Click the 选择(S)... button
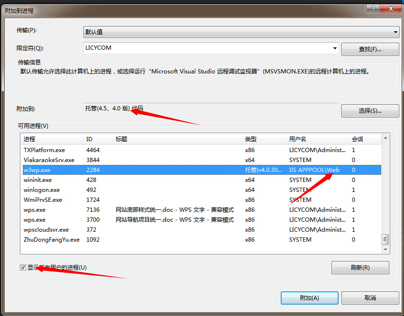The height and width of the screenshot is (316, 404). tap(370, 111)
